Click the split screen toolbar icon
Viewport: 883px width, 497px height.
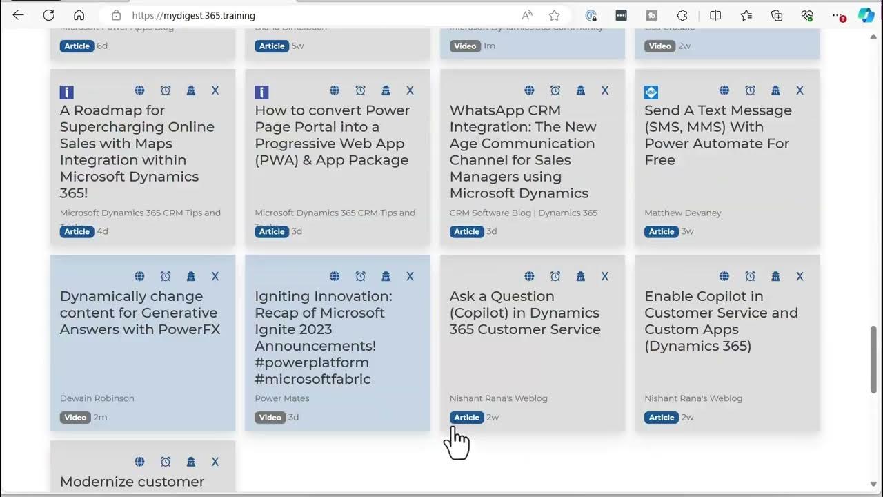[x=715, y=15]
